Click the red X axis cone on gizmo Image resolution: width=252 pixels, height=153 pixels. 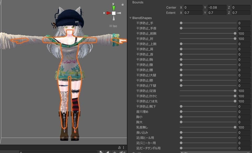[108, 13]
